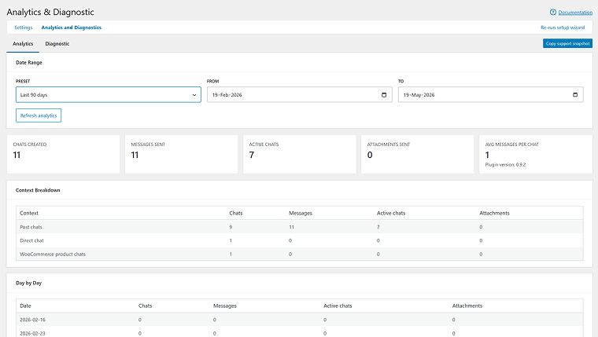598x337 pixels.
Task: Click the Chats header in Context Breakdown table
Action: 236,213
